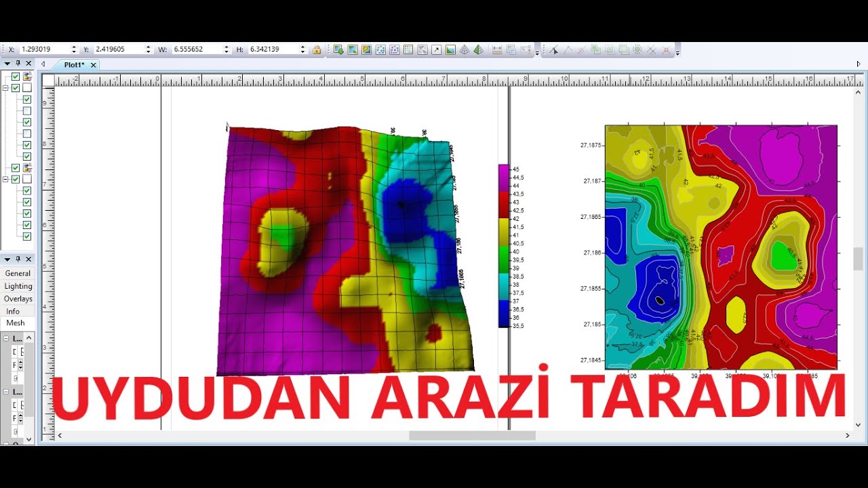Close the Plot1* document tab
The image size is (868, 488).
(94, 65)
